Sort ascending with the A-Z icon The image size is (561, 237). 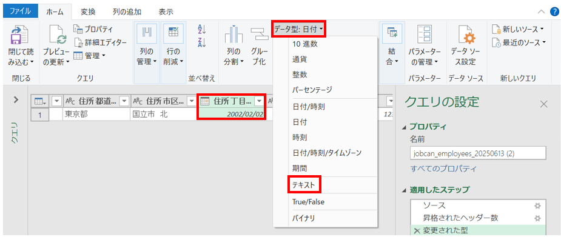(202, 30)
